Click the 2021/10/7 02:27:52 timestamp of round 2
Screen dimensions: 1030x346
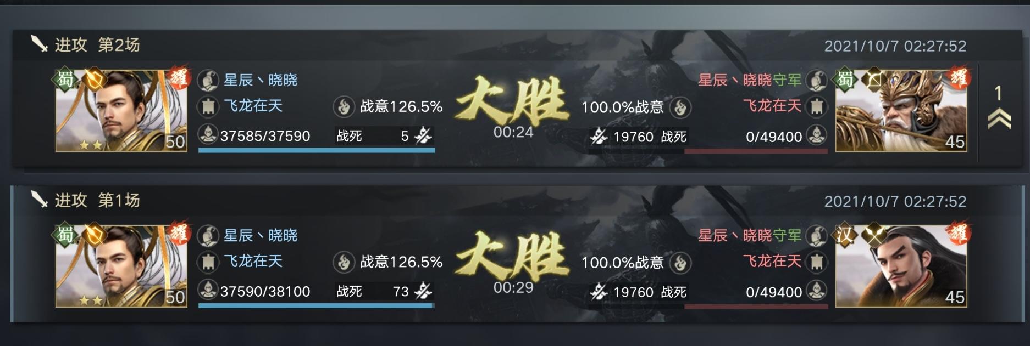coord(895,46)
